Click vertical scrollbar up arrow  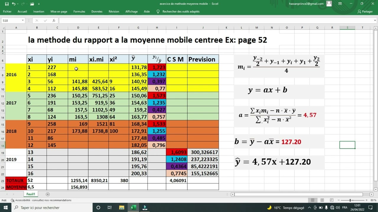(x=376, y=28)
